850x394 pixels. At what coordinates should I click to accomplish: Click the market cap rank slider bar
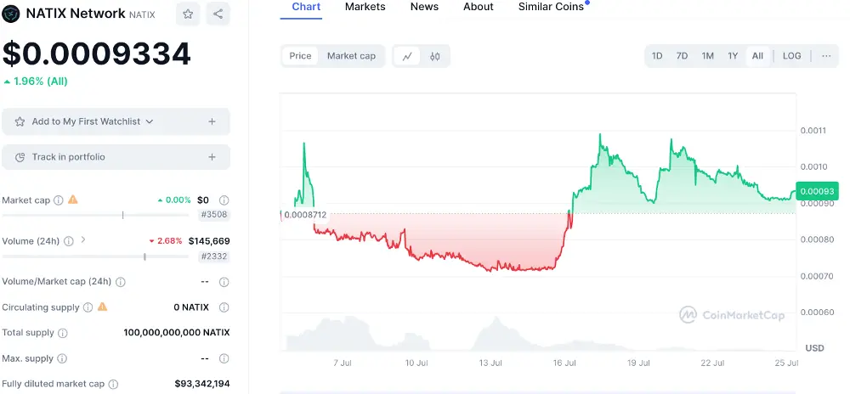point(95,216)
